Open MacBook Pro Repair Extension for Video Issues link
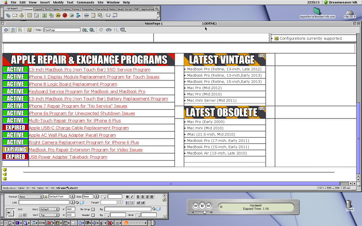Viewport: 362px width, 226px height. pos(85,150)
